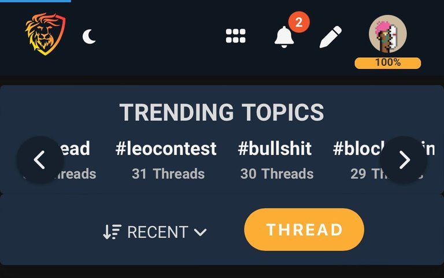This screenshot has width=444, height=278.
Task: Show next trending topics with right arrow
Action: 404,160
